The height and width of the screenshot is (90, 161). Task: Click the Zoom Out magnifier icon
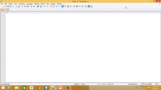point(47,6)
